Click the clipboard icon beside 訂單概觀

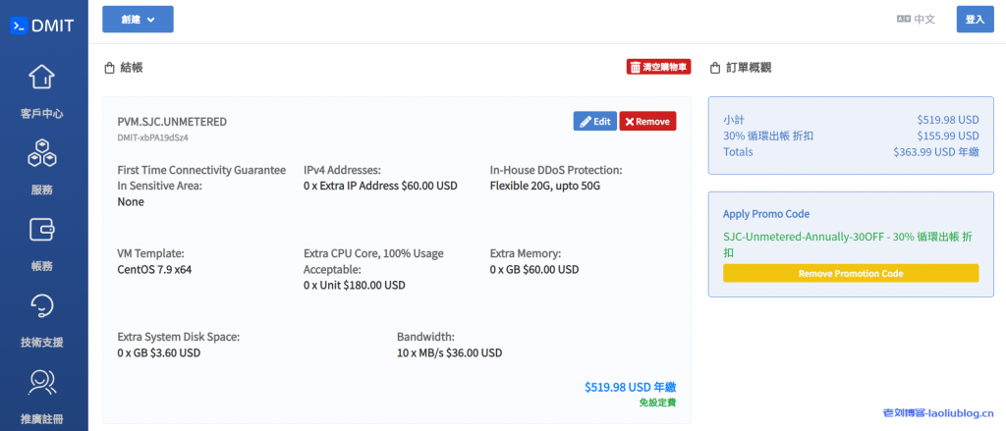[714, 69]
